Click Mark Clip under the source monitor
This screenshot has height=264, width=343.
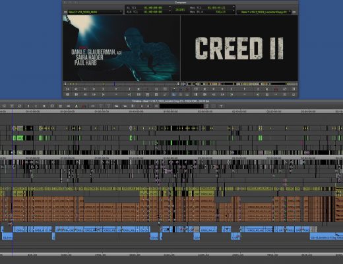[139, 89]
